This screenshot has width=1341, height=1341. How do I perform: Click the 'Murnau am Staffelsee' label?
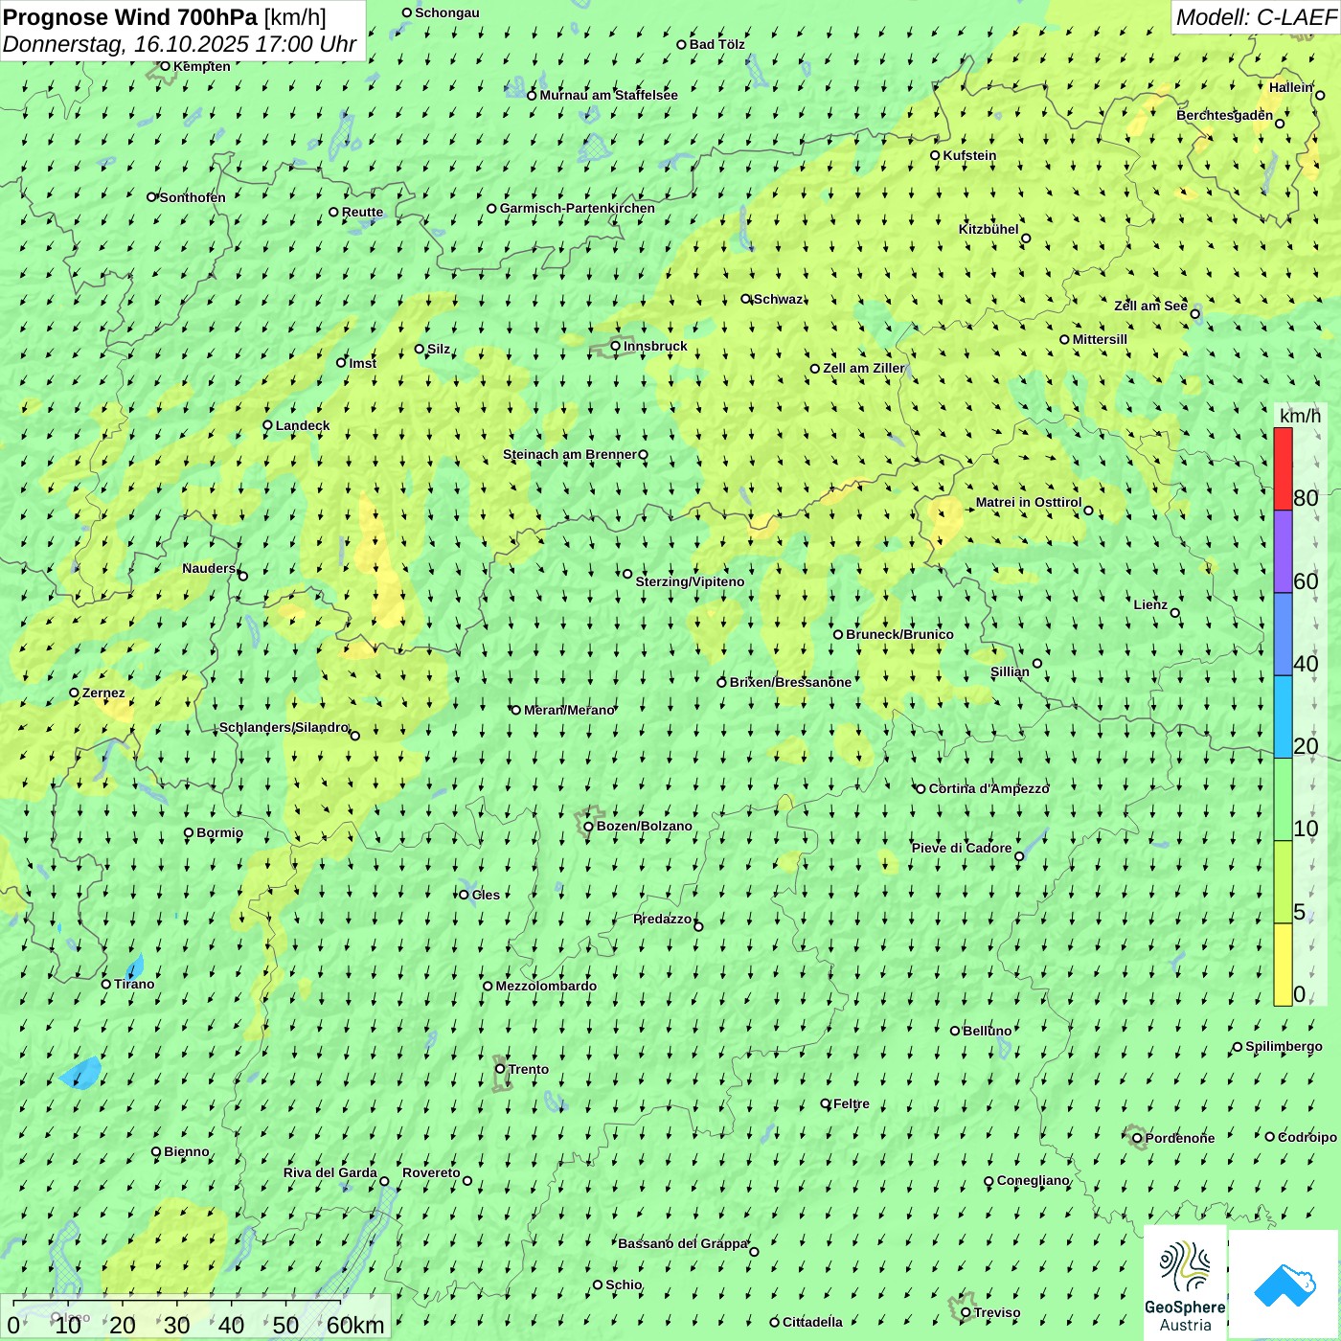pos(608,95)
